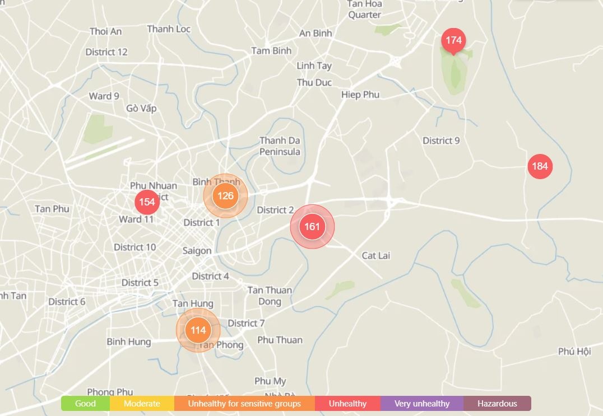This screenshot has height=416, width=603.
Task: Select the District 9 map label
Action: click(x=441, y=141)
